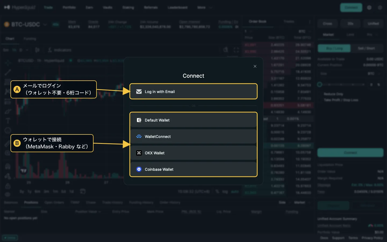The width and height of the screenshot is (387, 242).
Task: Choose Log in with Email
Action: (193, 91)
